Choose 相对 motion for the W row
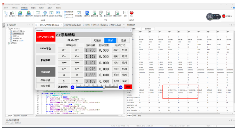This screenshot has height=131, width=238. (116, 63)
